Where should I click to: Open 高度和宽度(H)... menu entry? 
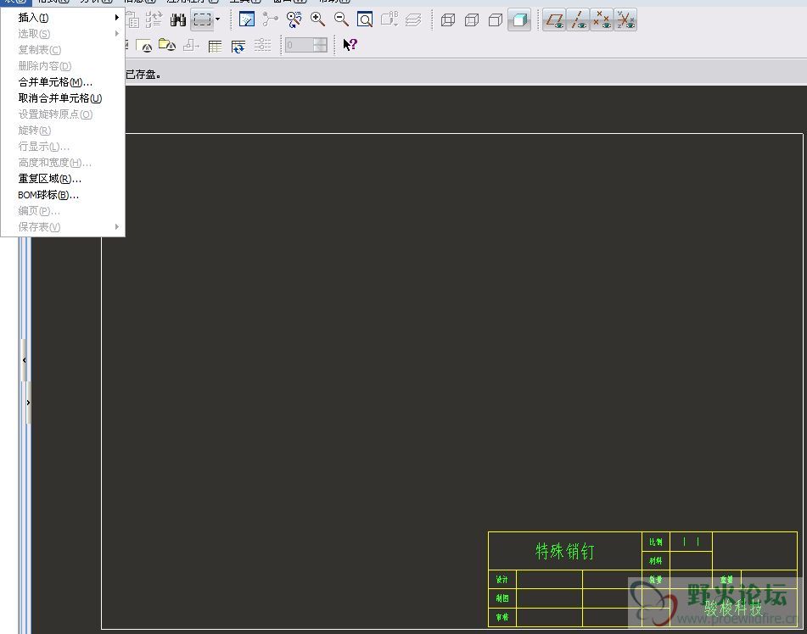[x=63, y=163]
